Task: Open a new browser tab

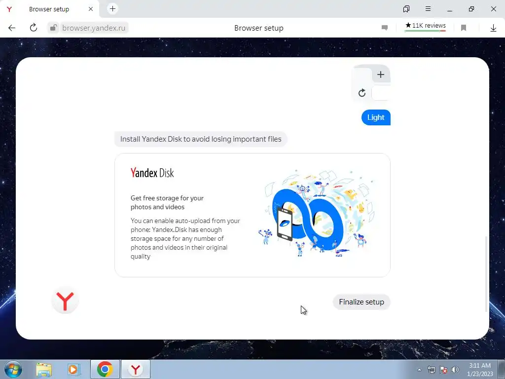Action: [x=112, y=9]
